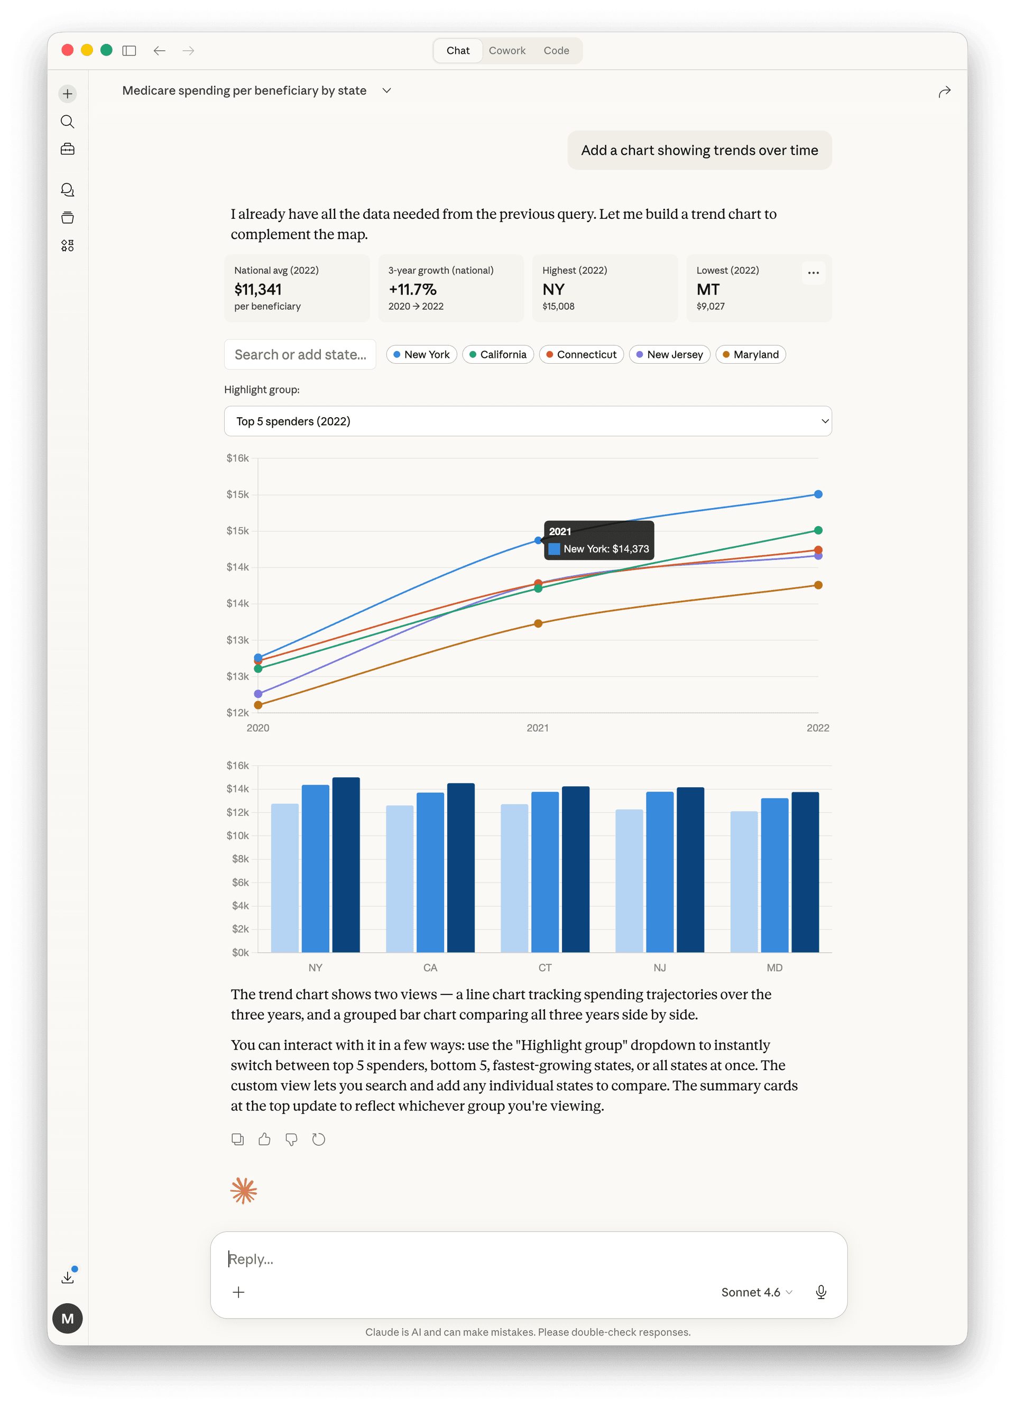
Task: Open the M profile avatar
Action: point(68,1319)
